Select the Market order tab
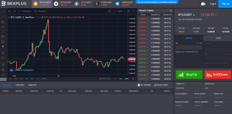 [189, 38]
